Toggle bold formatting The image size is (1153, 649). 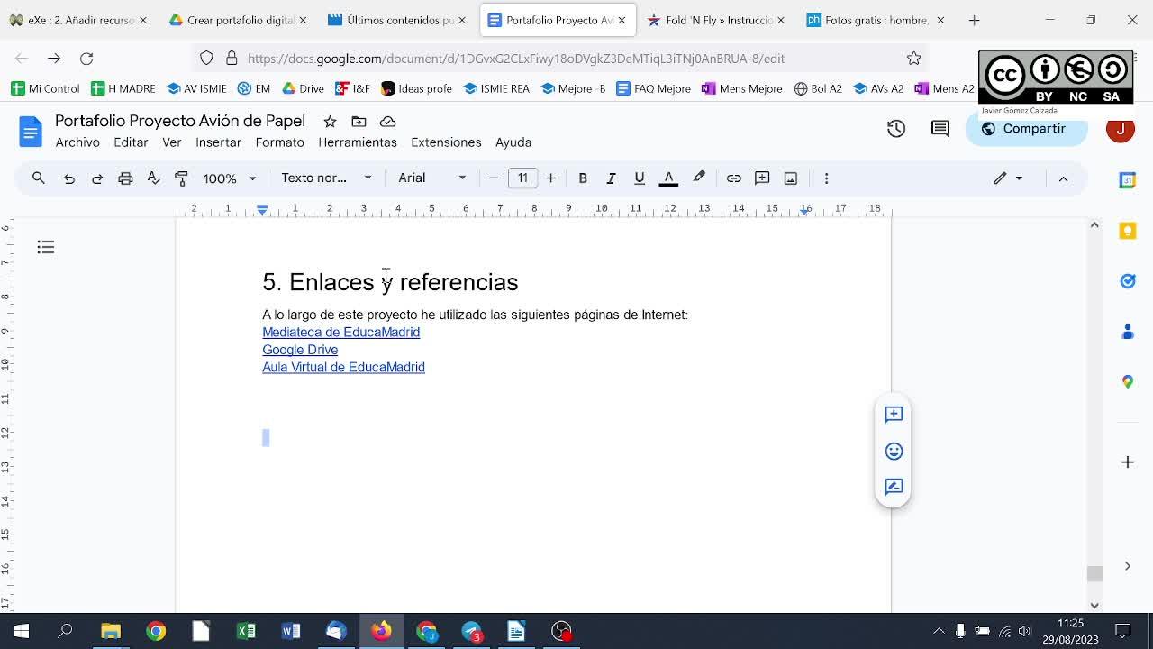583,178
